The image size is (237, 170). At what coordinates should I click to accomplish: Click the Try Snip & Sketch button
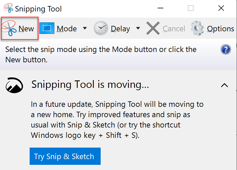[65, 156]
